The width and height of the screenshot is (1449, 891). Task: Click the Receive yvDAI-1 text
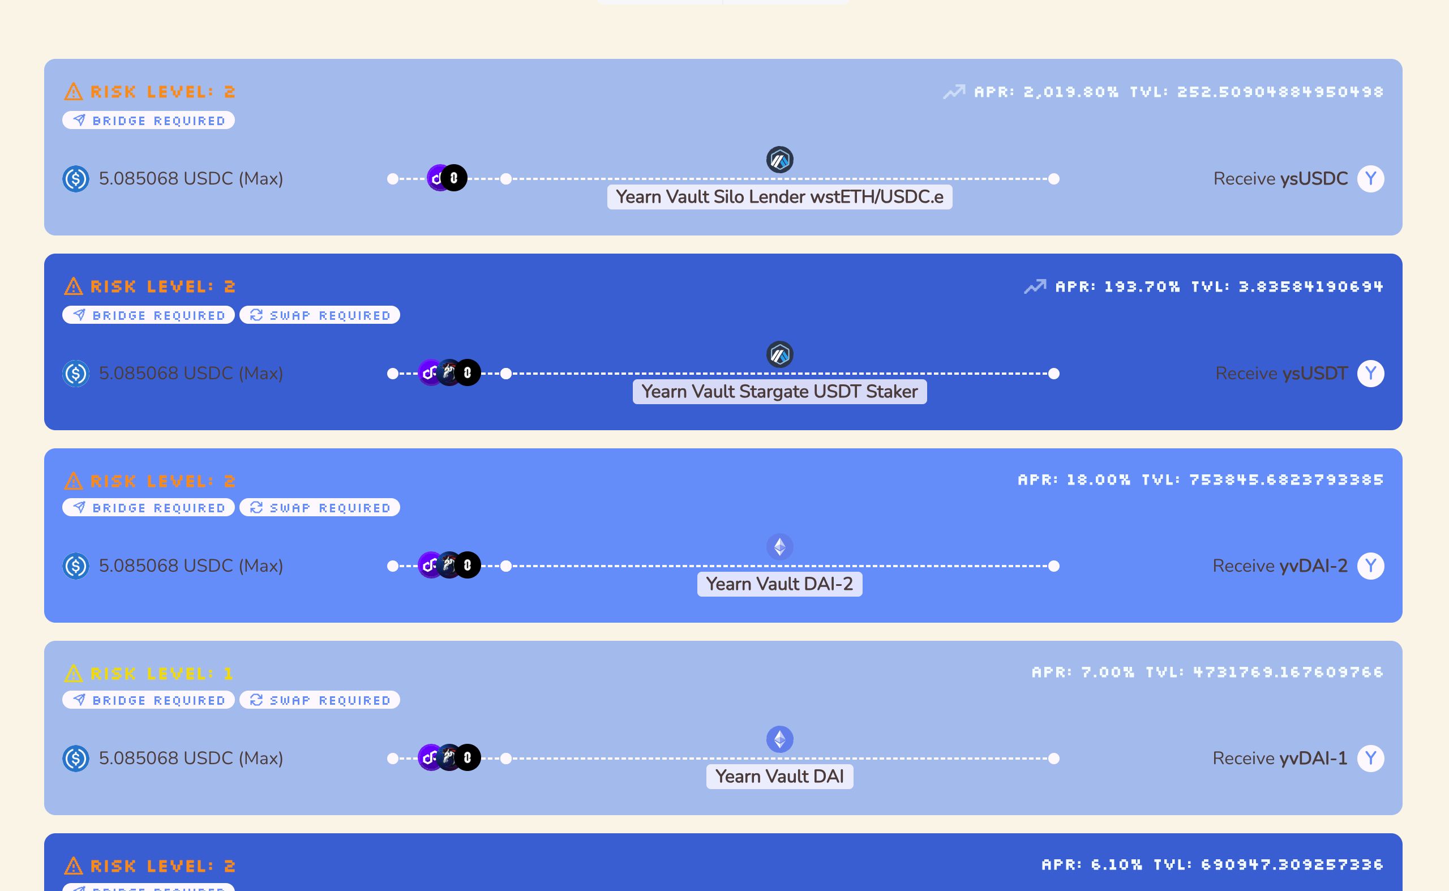point(1280,759)
